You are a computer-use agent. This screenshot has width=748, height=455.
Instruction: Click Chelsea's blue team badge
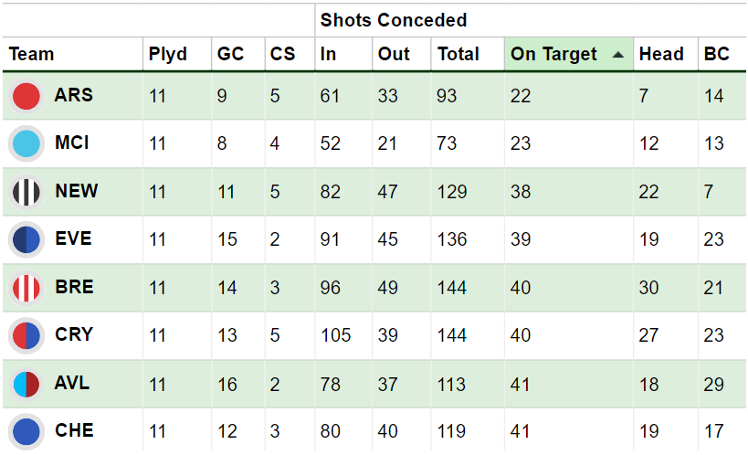pos(26,431)
